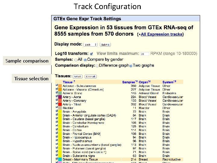Click the Submit button
This screenshot has width=217, height=163.
[x=105, y=45]
